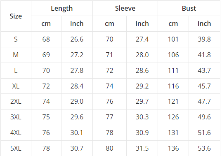Viewport: 222px width, 156px height.
Task: Click the 29.0 inch length for 2XL
Action: 77,101
